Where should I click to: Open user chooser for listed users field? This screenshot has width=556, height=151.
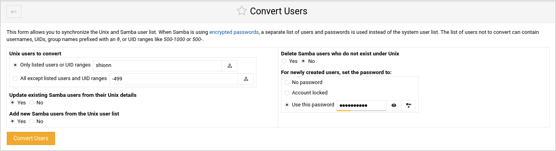(x=230, y=66)
